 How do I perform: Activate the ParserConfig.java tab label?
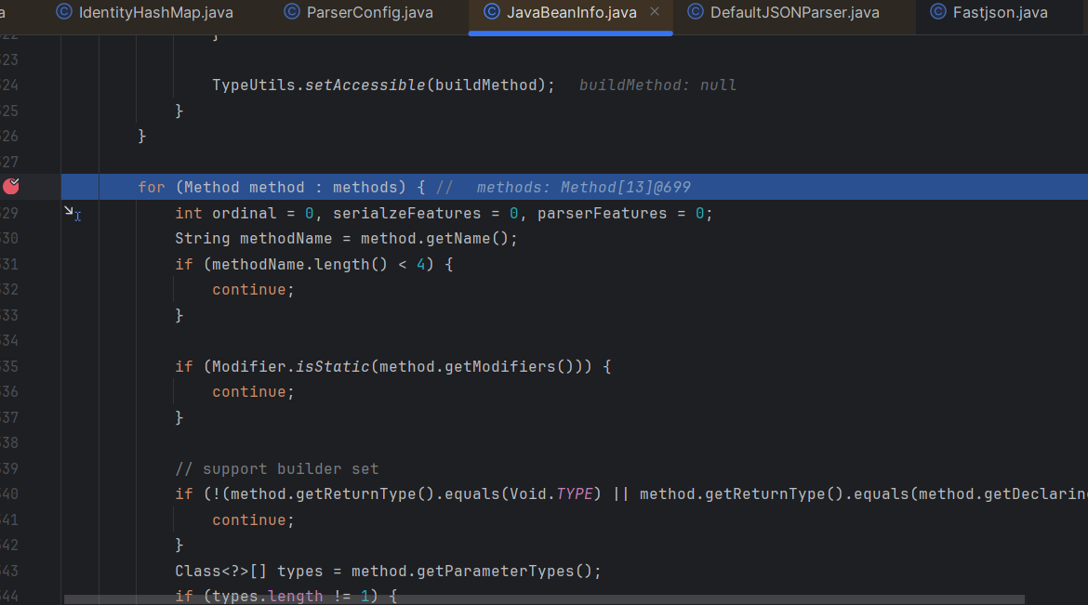click(369, 13)
